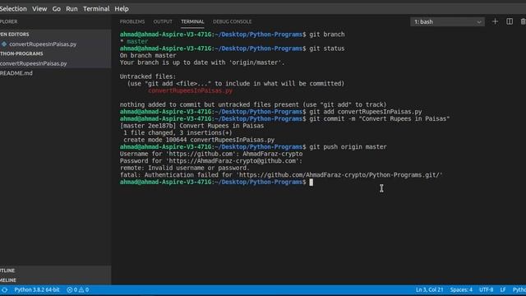526x296 pixels.
Task: Select the Terminal panel tab
Action: point(192,21)
